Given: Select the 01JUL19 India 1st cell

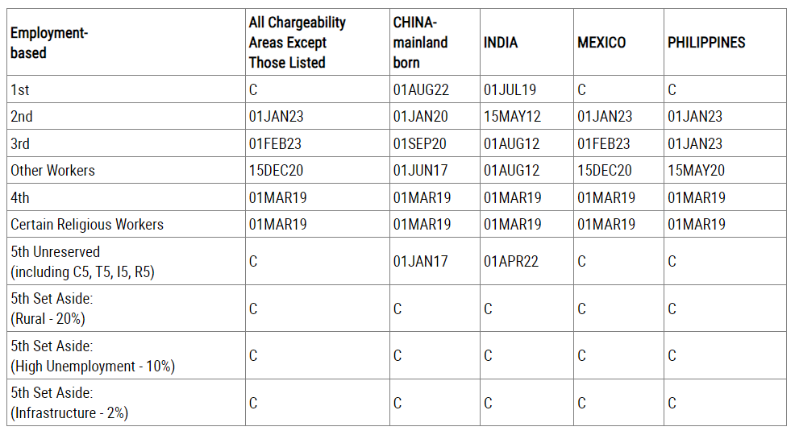Looking at the screenshot, I should pyautogui.click(x=510, y=89).
